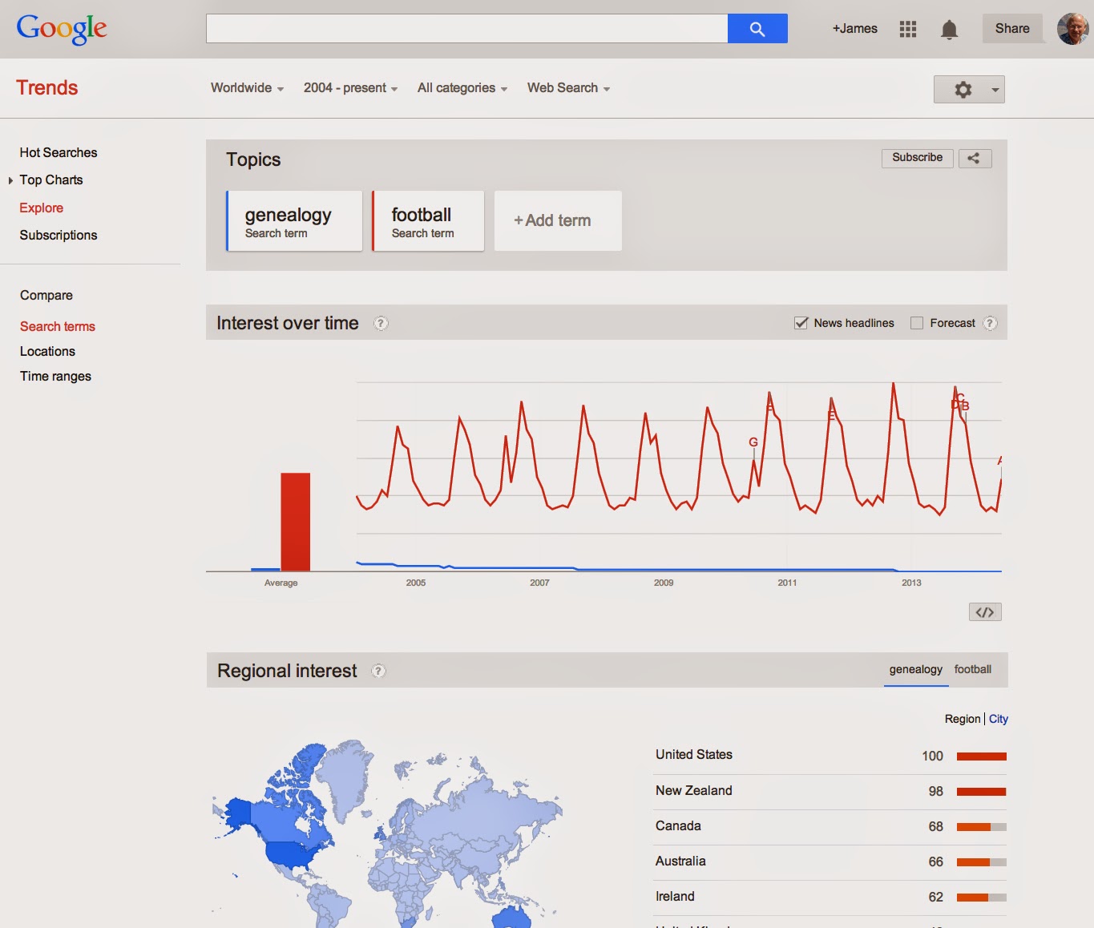Click Canada interest bar

(x=982, y=826)
